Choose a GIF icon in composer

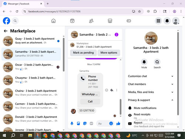[91, 123]
